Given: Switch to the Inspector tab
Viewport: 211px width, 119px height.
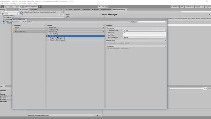Looking at the screenshot, I should pyautogui.click(x=24, y=10).
